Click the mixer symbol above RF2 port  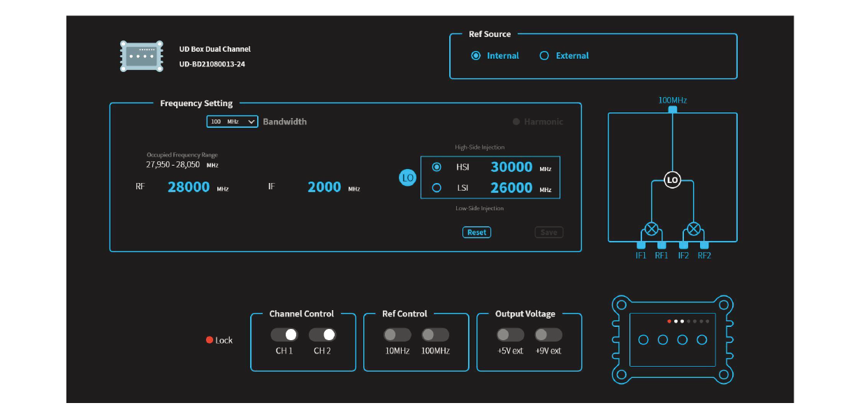click(x=694, y=228)
